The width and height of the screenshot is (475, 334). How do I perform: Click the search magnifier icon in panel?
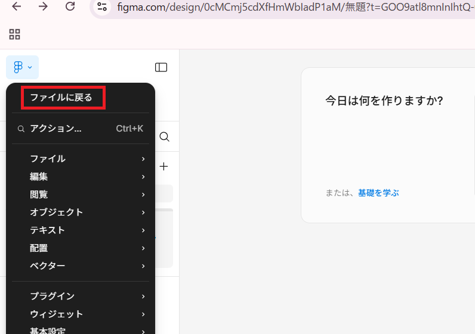coord(165,137)
